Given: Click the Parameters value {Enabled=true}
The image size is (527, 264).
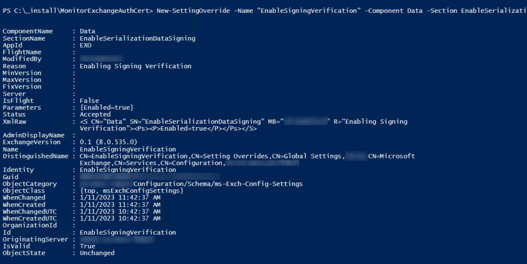Looking at the screenshot, I should click(107, 108).
